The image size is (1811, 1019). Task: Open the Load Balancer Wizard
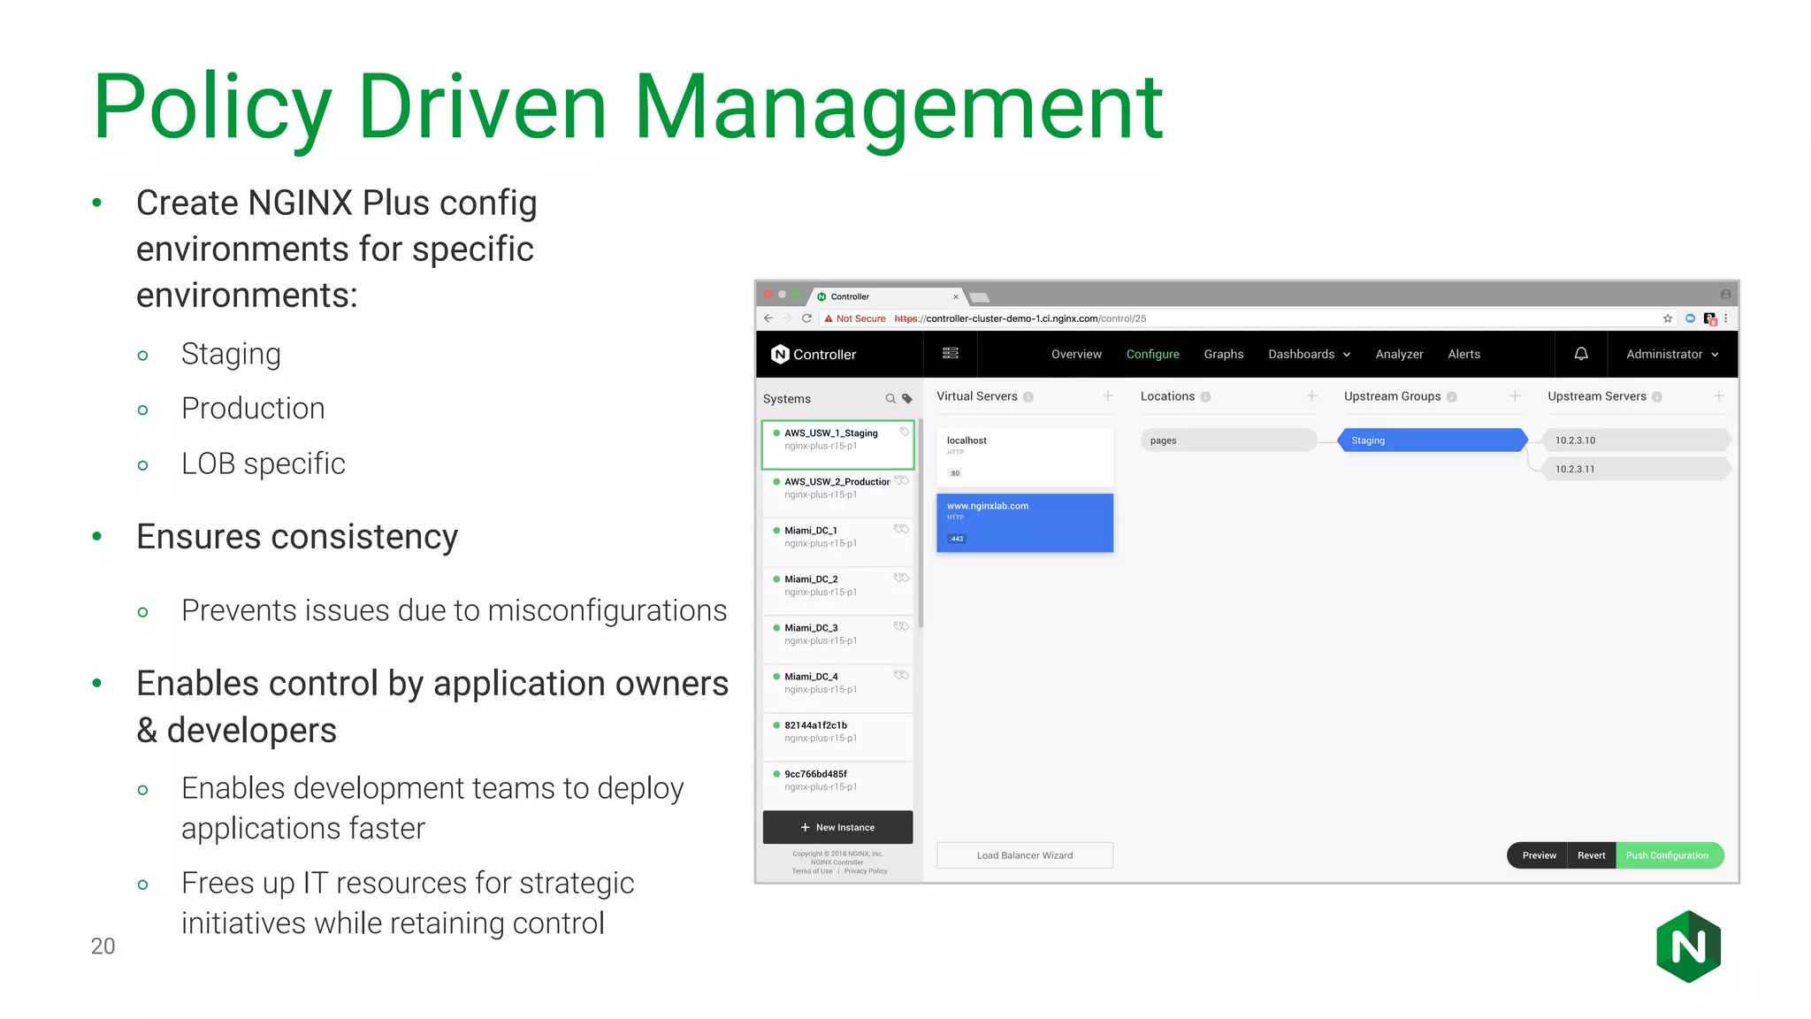pyautogui.click(x=1025, y=855)
